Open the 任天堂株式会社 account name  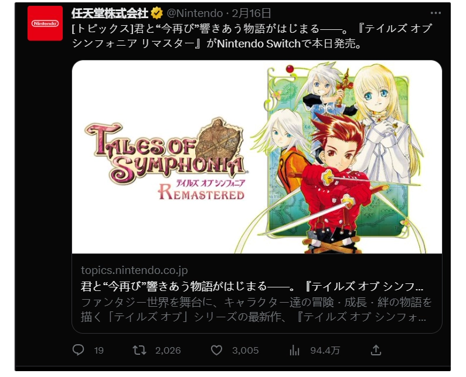point(110,13)
